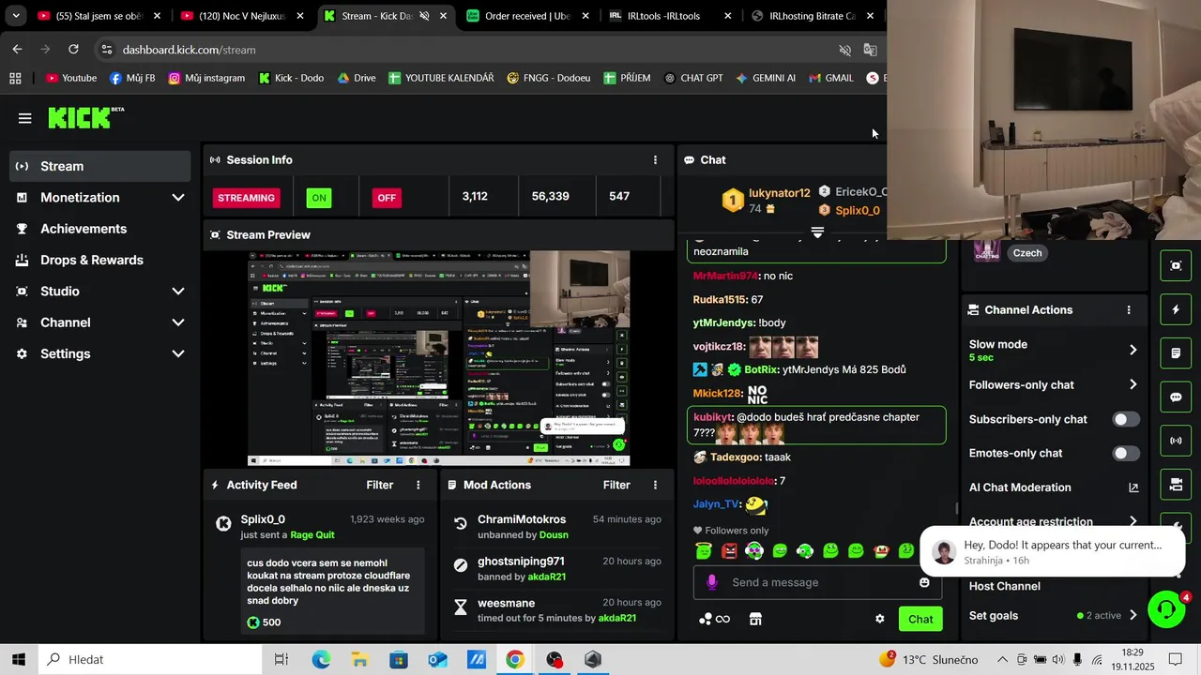Image resolution: width=1201 pixels, height=675 pixels.
Task: Open Dousn moderator profile link
Action: point(554,534)
